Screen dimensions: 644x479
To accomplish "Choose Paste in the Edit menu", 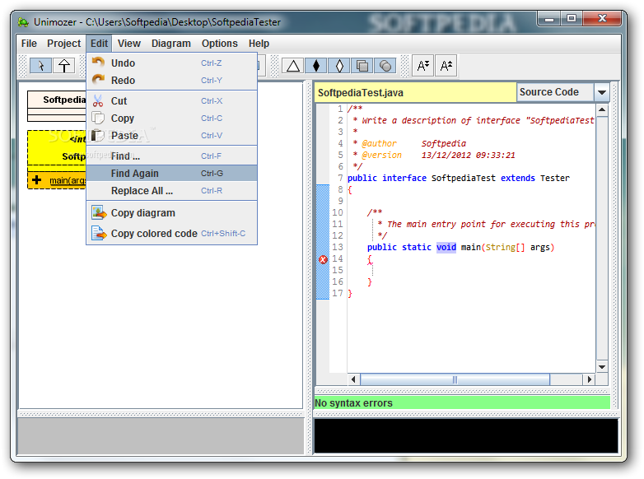I will pyautogui.click(x=171, y=135).
